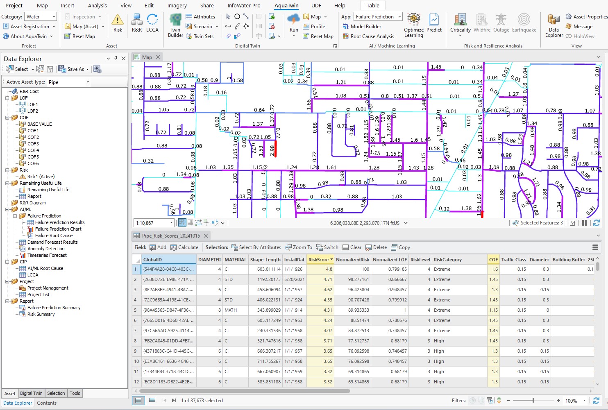Pause map drawing

coord(584,223)
